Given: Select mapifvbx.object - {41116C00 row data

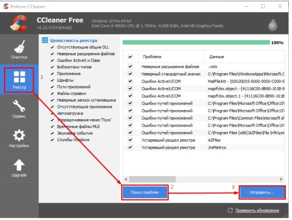Looking at the screenshot, I should point(246,89).
